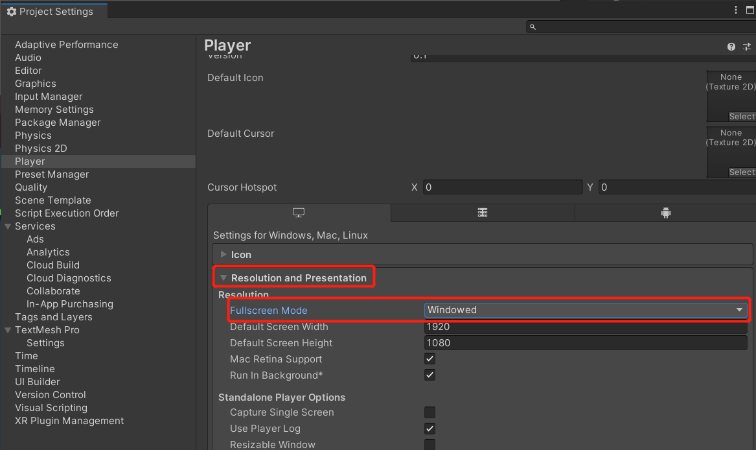Screen dimensions: 756x450
Task: Open Graphics settings category
Action: tap(35, 84)
